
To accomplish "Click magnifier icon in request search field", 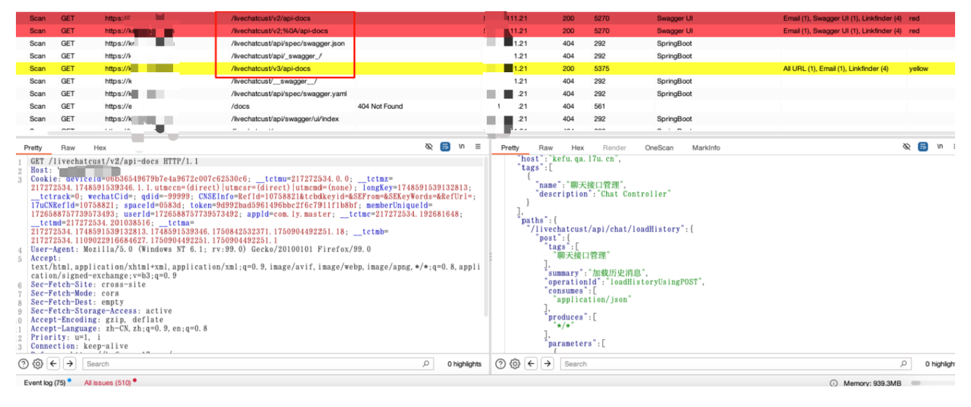I will [426, 364].
